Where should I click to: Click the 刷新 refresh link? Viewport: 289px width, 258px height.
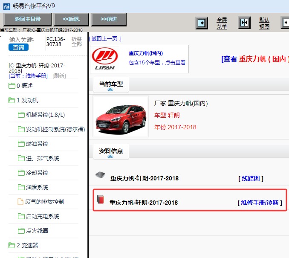(x=59, y=75)
